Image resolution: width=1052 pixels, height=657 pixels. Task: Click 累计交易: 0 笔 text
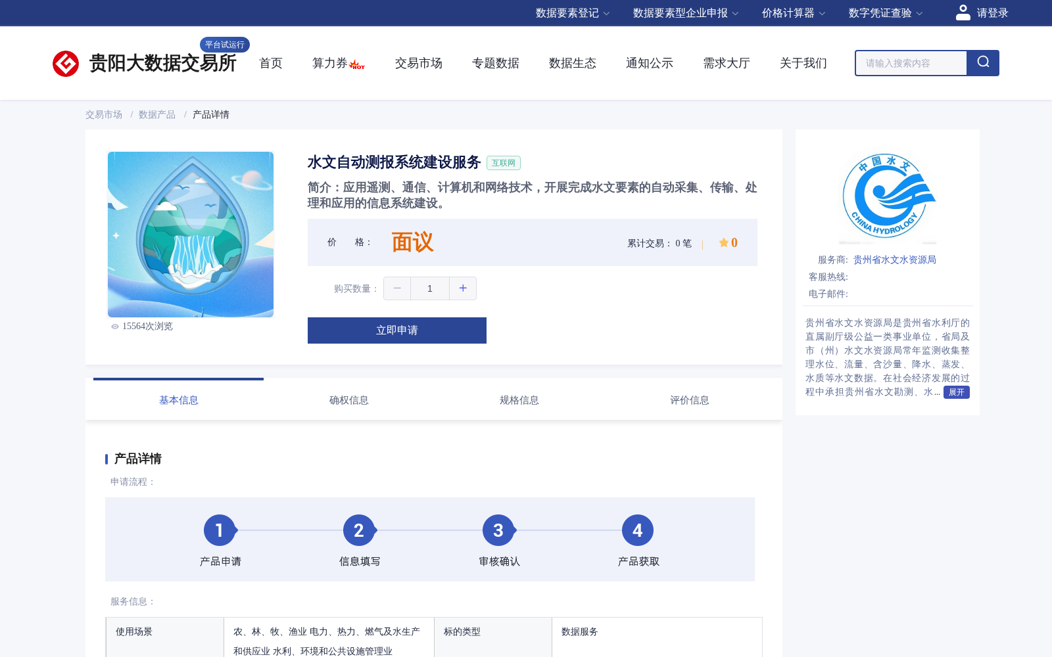(x=659, y=243)
